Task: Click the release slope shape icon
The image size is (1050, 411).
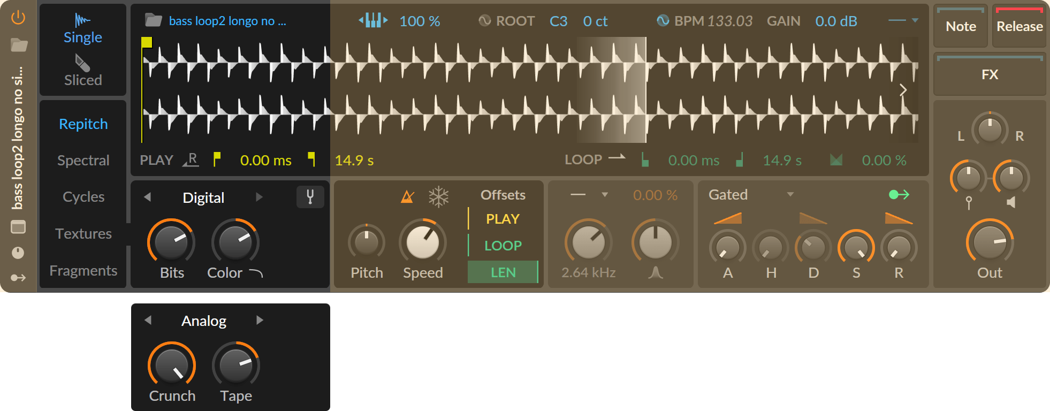Action: (899, 218)
